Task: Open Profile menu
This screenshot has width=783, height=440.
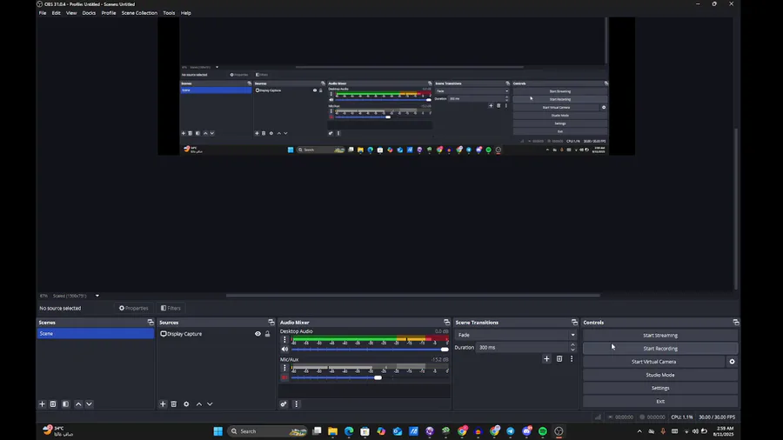Action: (x=109, y=13)
